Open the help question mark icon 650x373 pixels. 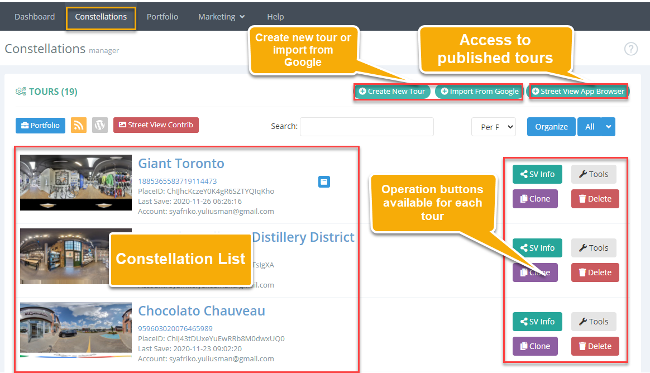(631, 49)
